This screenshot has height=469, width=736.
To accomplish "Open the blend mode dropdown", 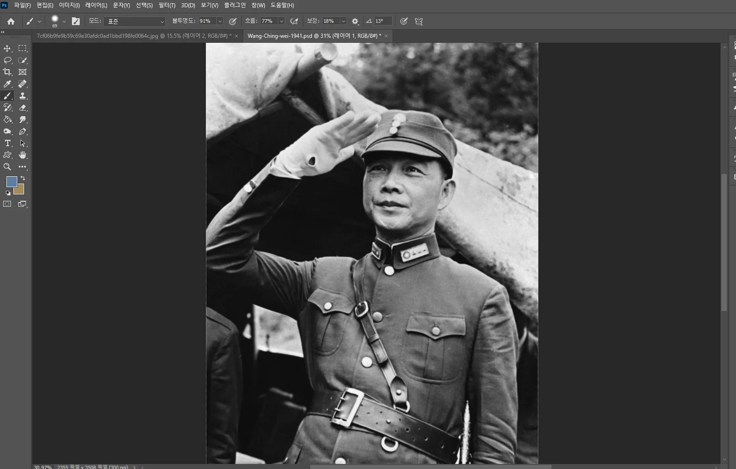I will pos(135,21).
